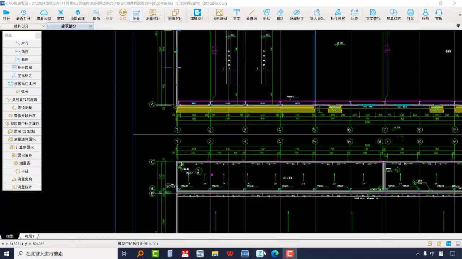Open the 图纸对比 drawing compare tool
This screenshot has height=259, width=462.
(175, 15)
